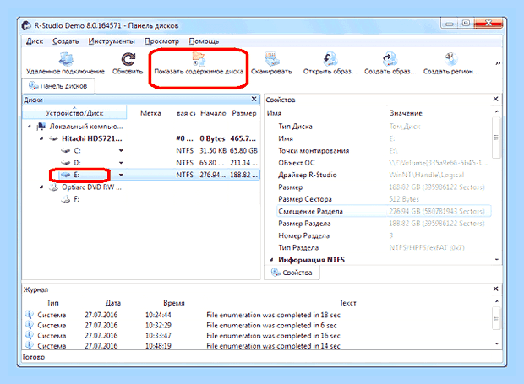Click the Время log column header
The width and height of the screenshot is (524, 384).
click(174, 303)
